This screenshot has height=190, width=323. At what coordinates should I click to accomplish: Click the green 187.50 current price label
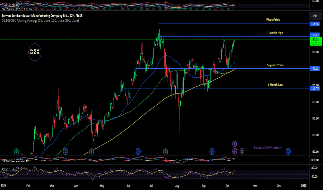click(x=315, y=41)
